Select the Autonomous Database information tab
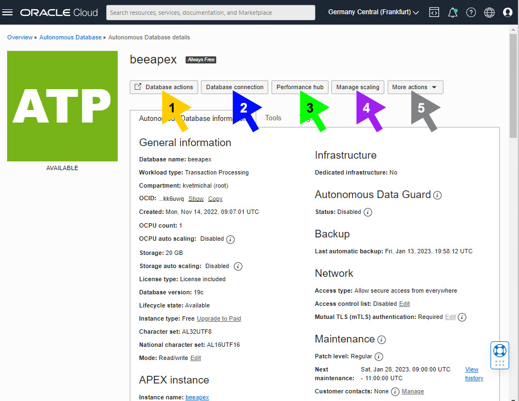The width and height of the screenshot is (519, 401). tap(192, 119)
